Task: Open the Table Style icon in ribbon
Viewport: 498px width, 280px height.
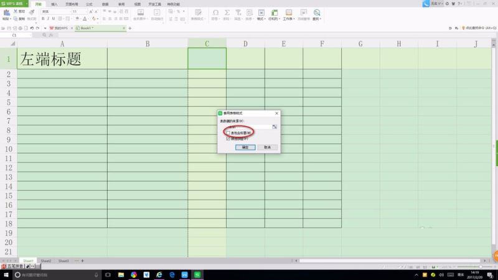Action: point(198,12)
